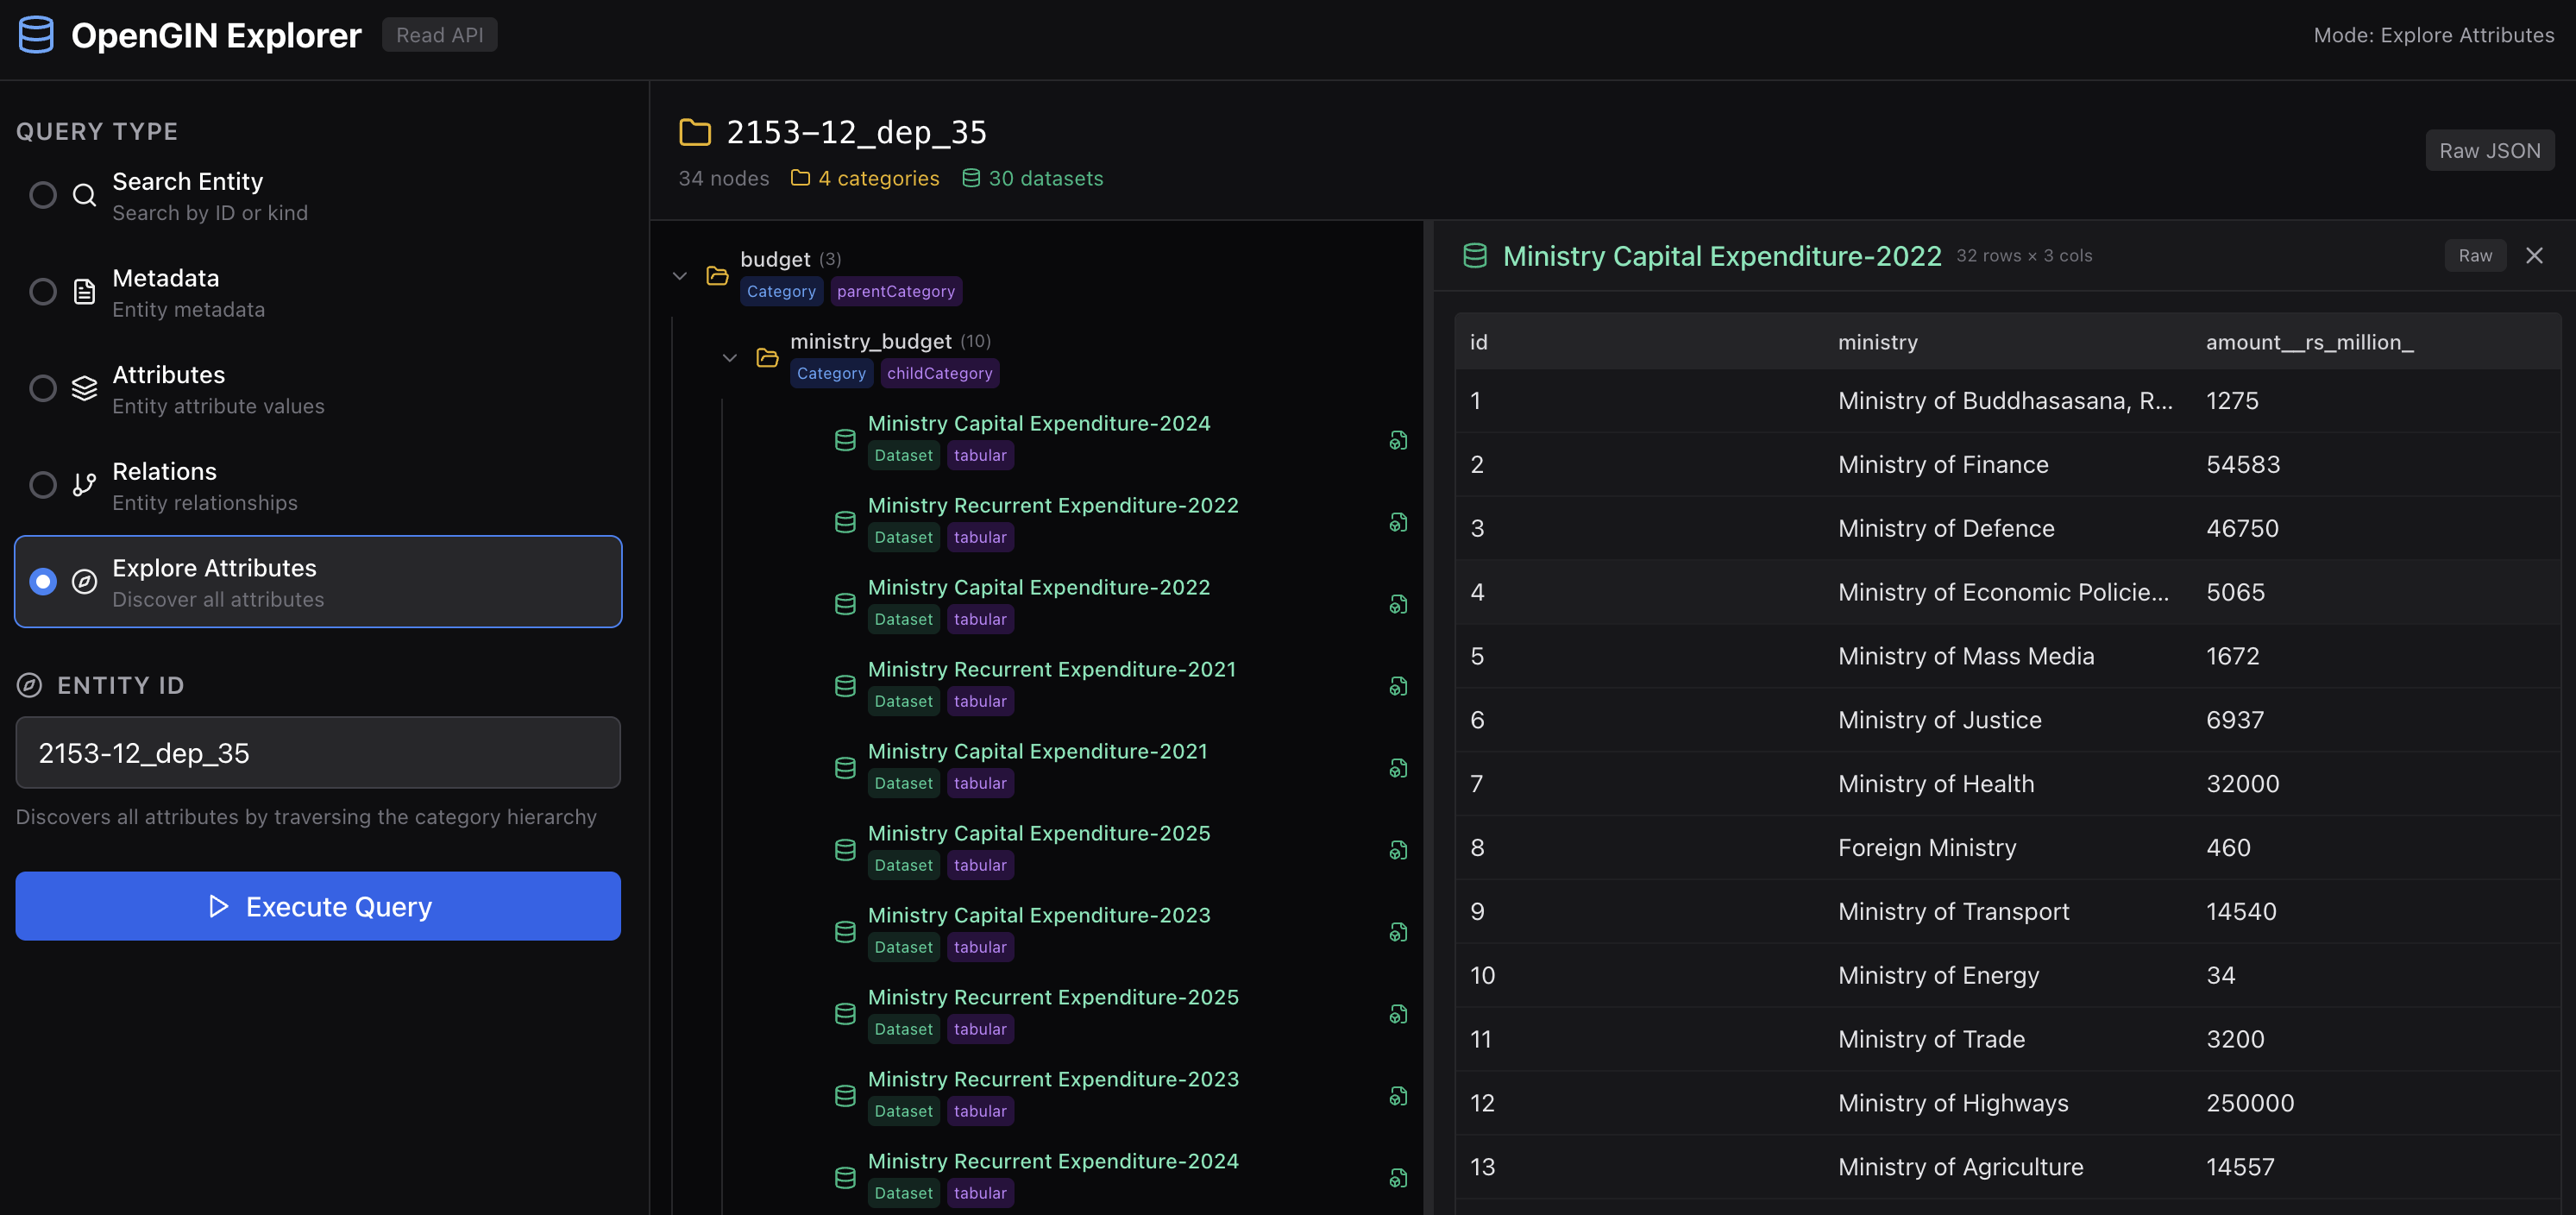Click the Entity ID input field
2576x1215 pixels.
point(318,753)
